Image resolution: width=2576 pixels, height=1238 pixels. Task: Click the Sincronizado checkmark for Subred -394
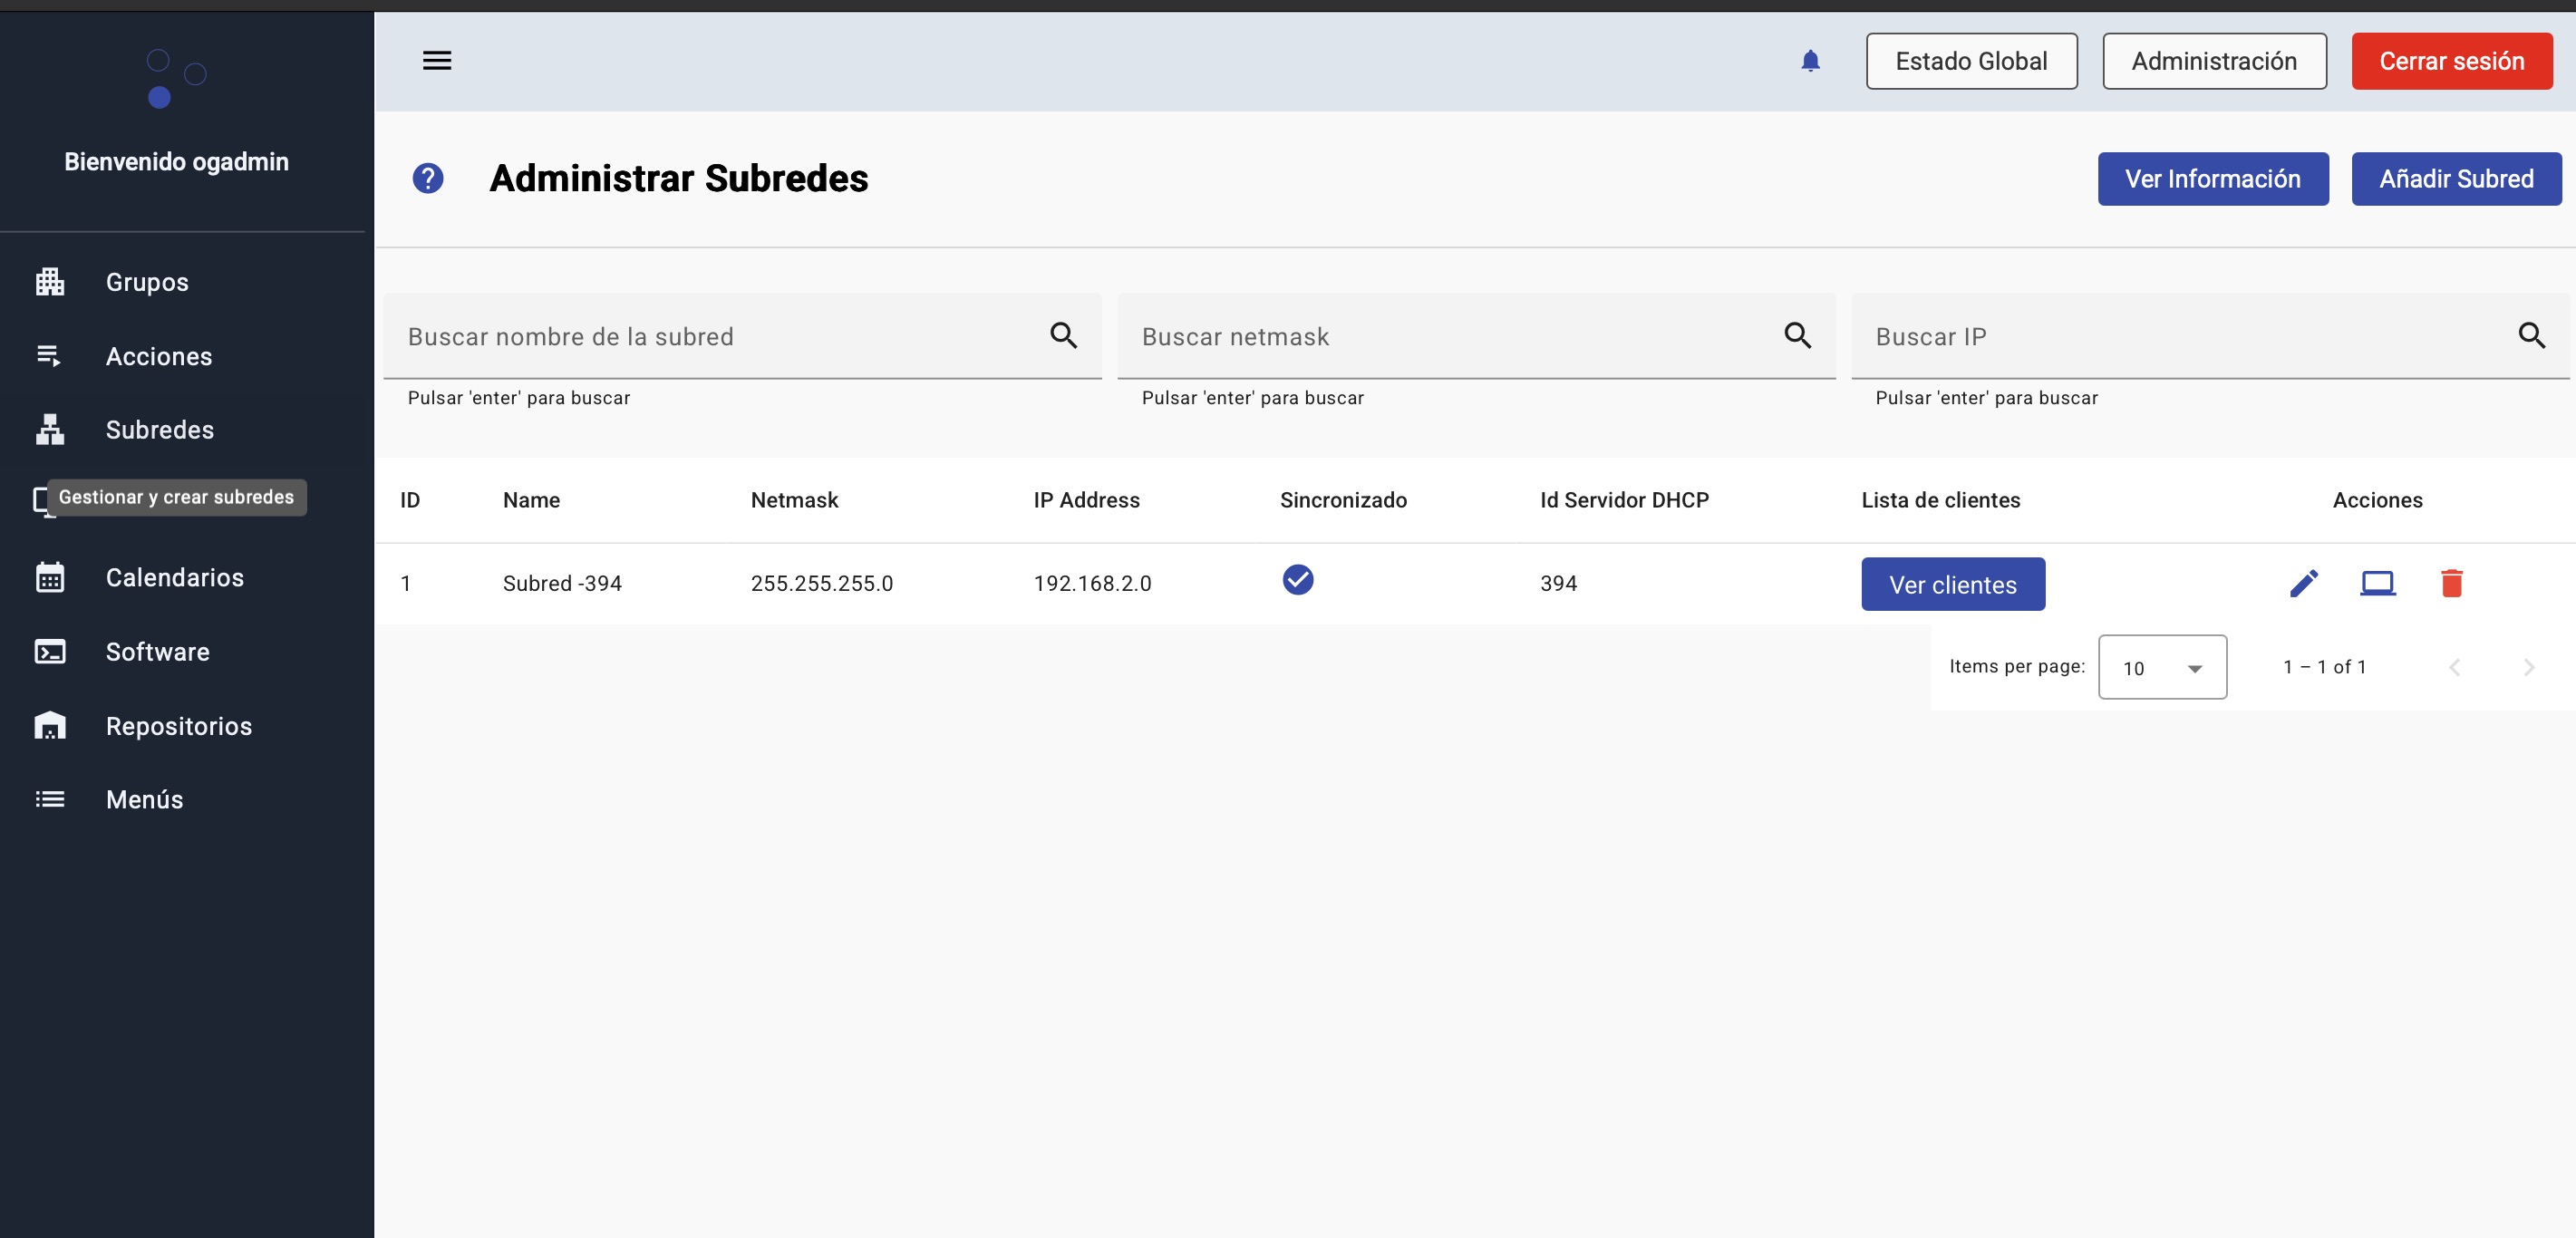(x=1297, y=580)
